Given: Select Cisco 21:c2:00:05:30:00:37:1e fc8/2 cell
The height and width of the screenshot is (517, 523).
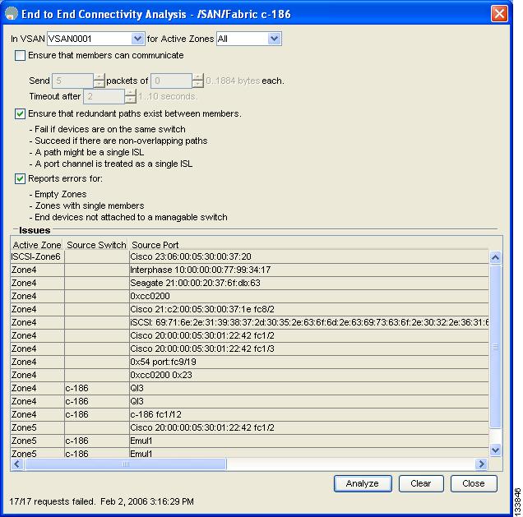Looking at the screenshot, I should click(309, 309).
